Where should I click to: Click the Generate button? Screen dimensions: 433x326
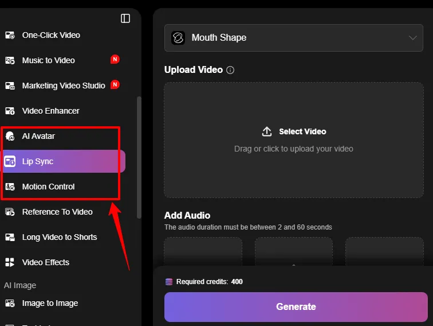coord(296,307)
